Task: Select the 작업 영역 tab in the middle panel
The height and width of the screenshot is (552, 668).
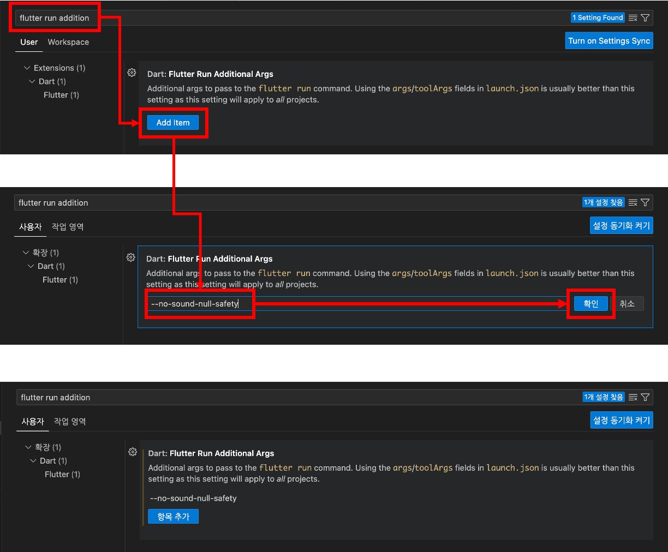Action: pos(68,227)
